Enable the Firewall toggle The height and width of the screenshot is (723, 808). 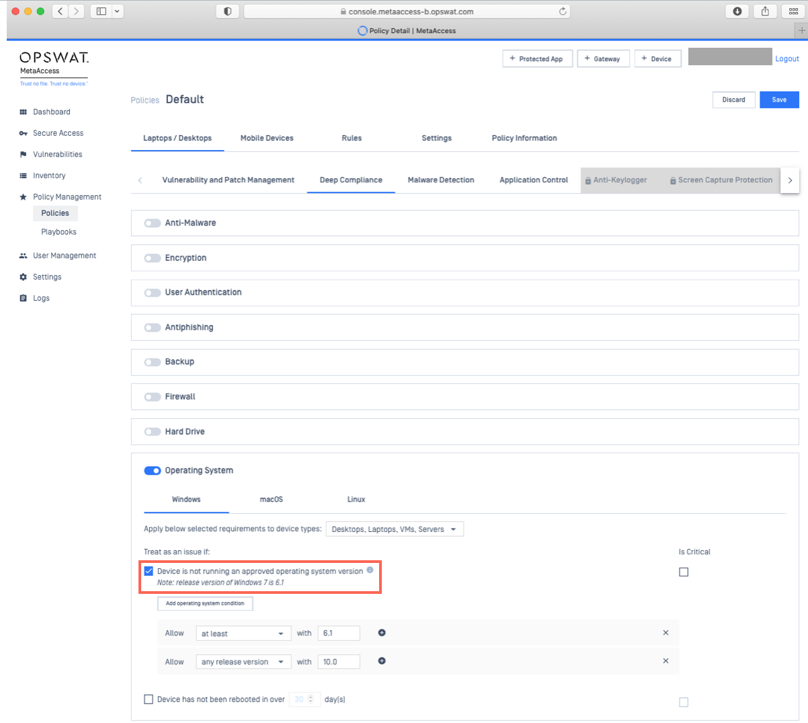[x=153, y=397]
